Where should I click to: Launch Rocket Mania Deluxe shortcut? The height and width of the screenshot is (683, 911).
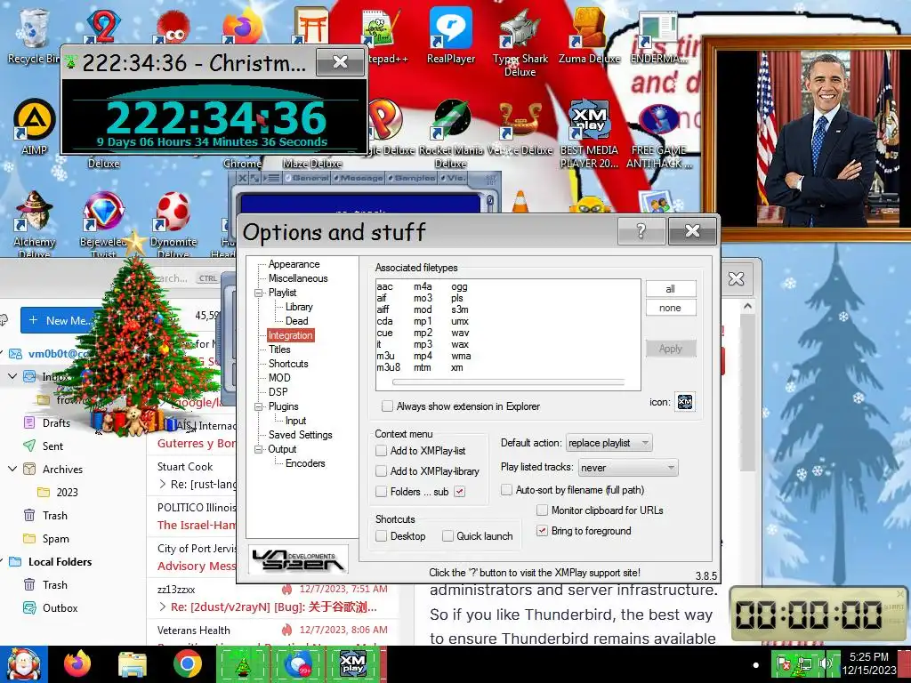pyautogui.click(x=451, y=135)
